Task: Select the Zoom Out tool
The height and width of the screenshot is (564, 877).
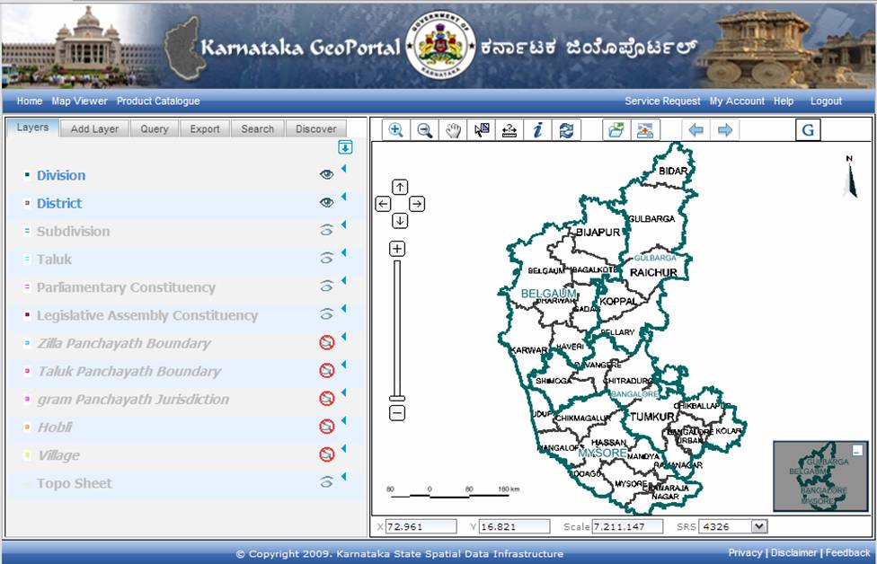Action: pyautogui.click(x=425, y=128)
